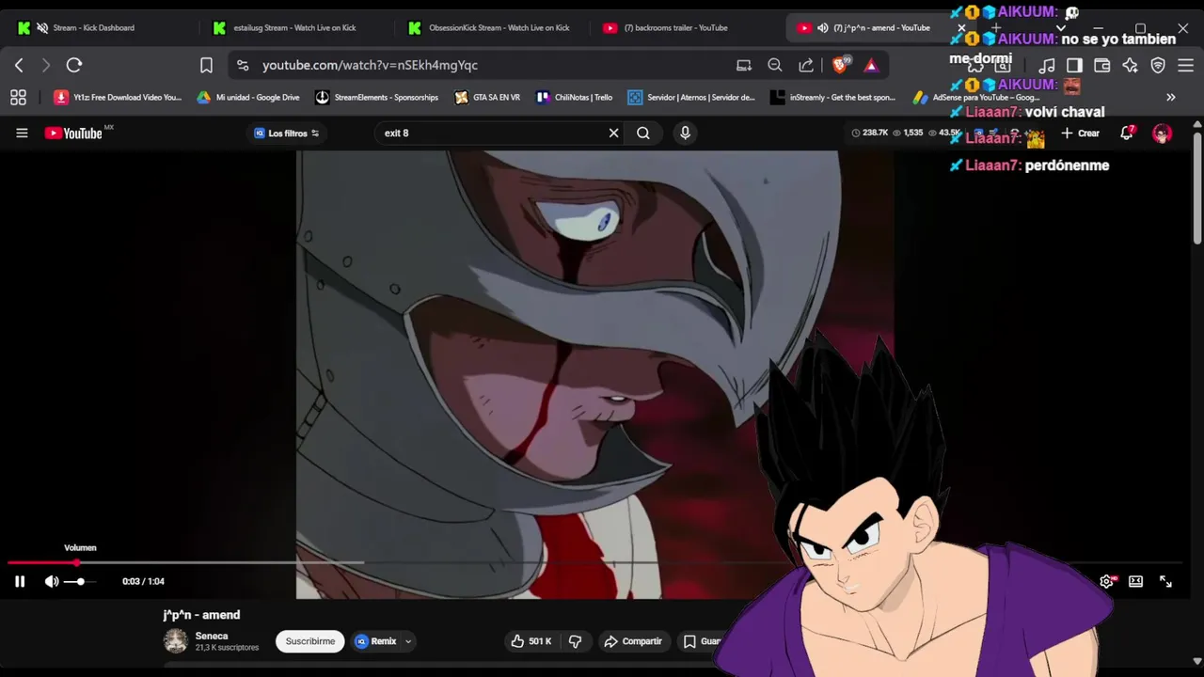This screenshot has height=677, width=1204.
Task: Switch to theater mode view
Action: pyautogui.click(x=1135, y=582)
